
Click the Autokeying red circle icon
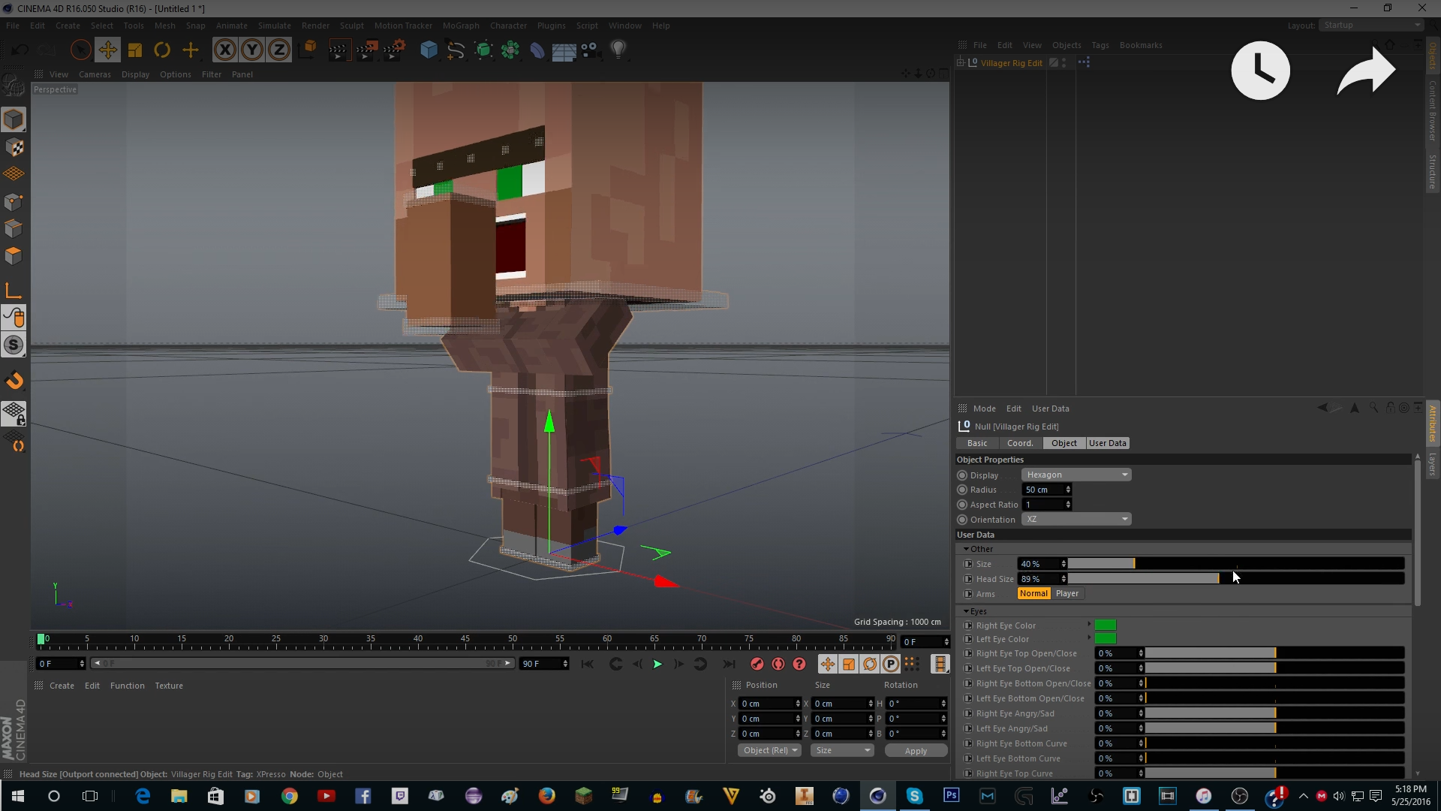(x=778, y=664)
